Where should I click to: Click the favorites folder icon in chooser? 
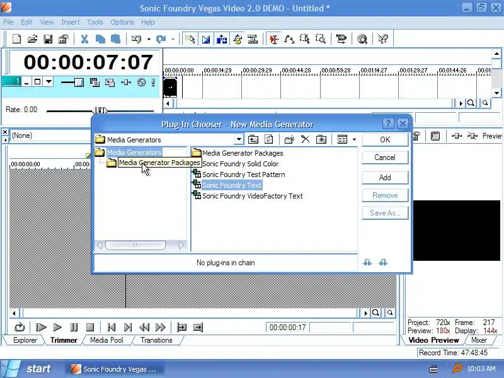click(321, 139)
